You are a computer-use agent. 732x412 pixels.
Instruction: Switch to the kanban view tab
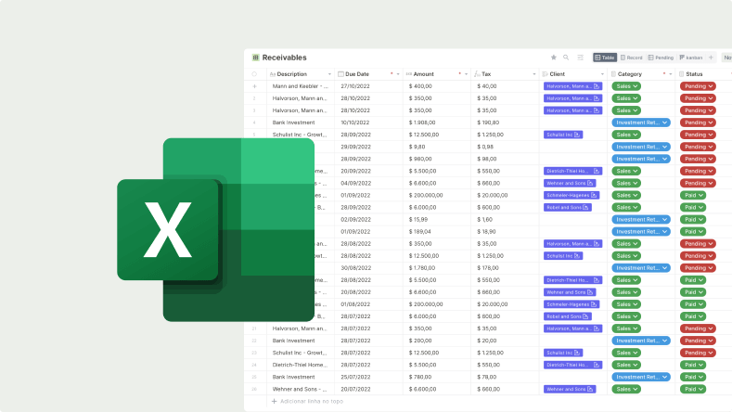pos(691,58)
